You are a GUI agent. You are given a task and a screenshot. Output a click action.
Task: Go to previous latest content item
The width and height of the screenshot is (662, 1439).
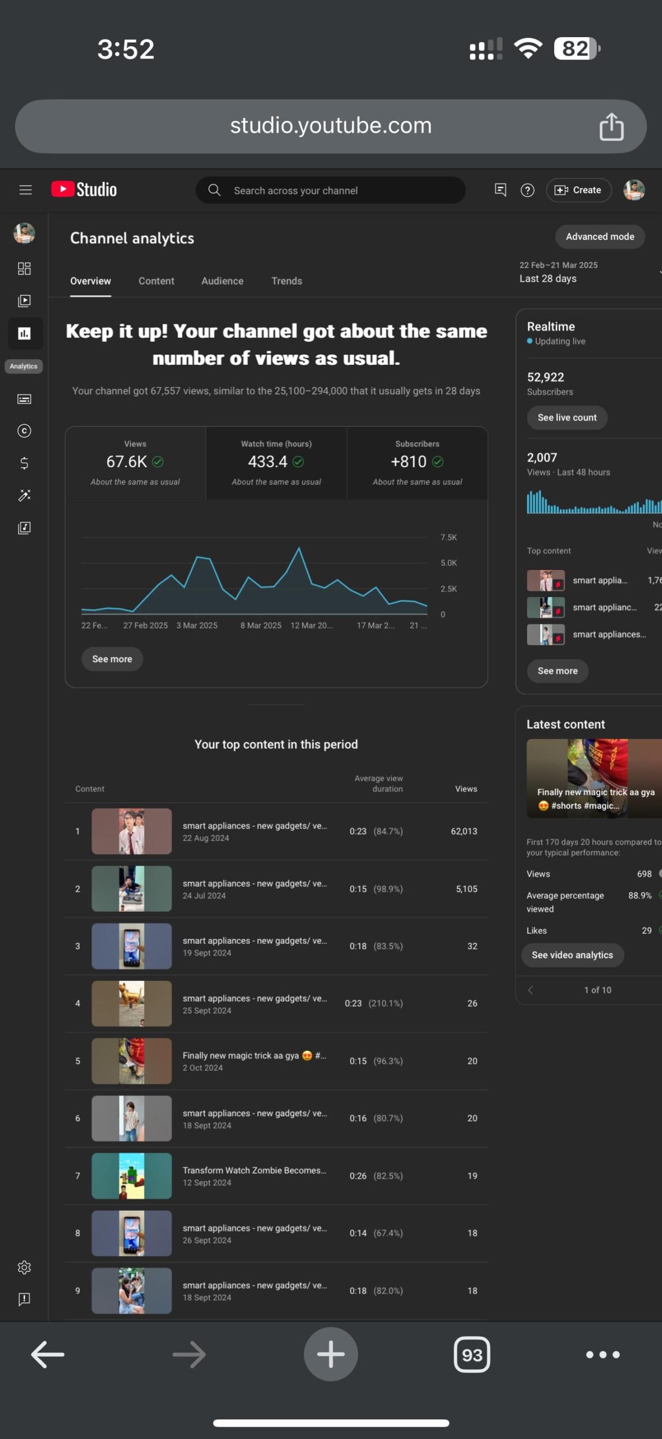(530, 990)
